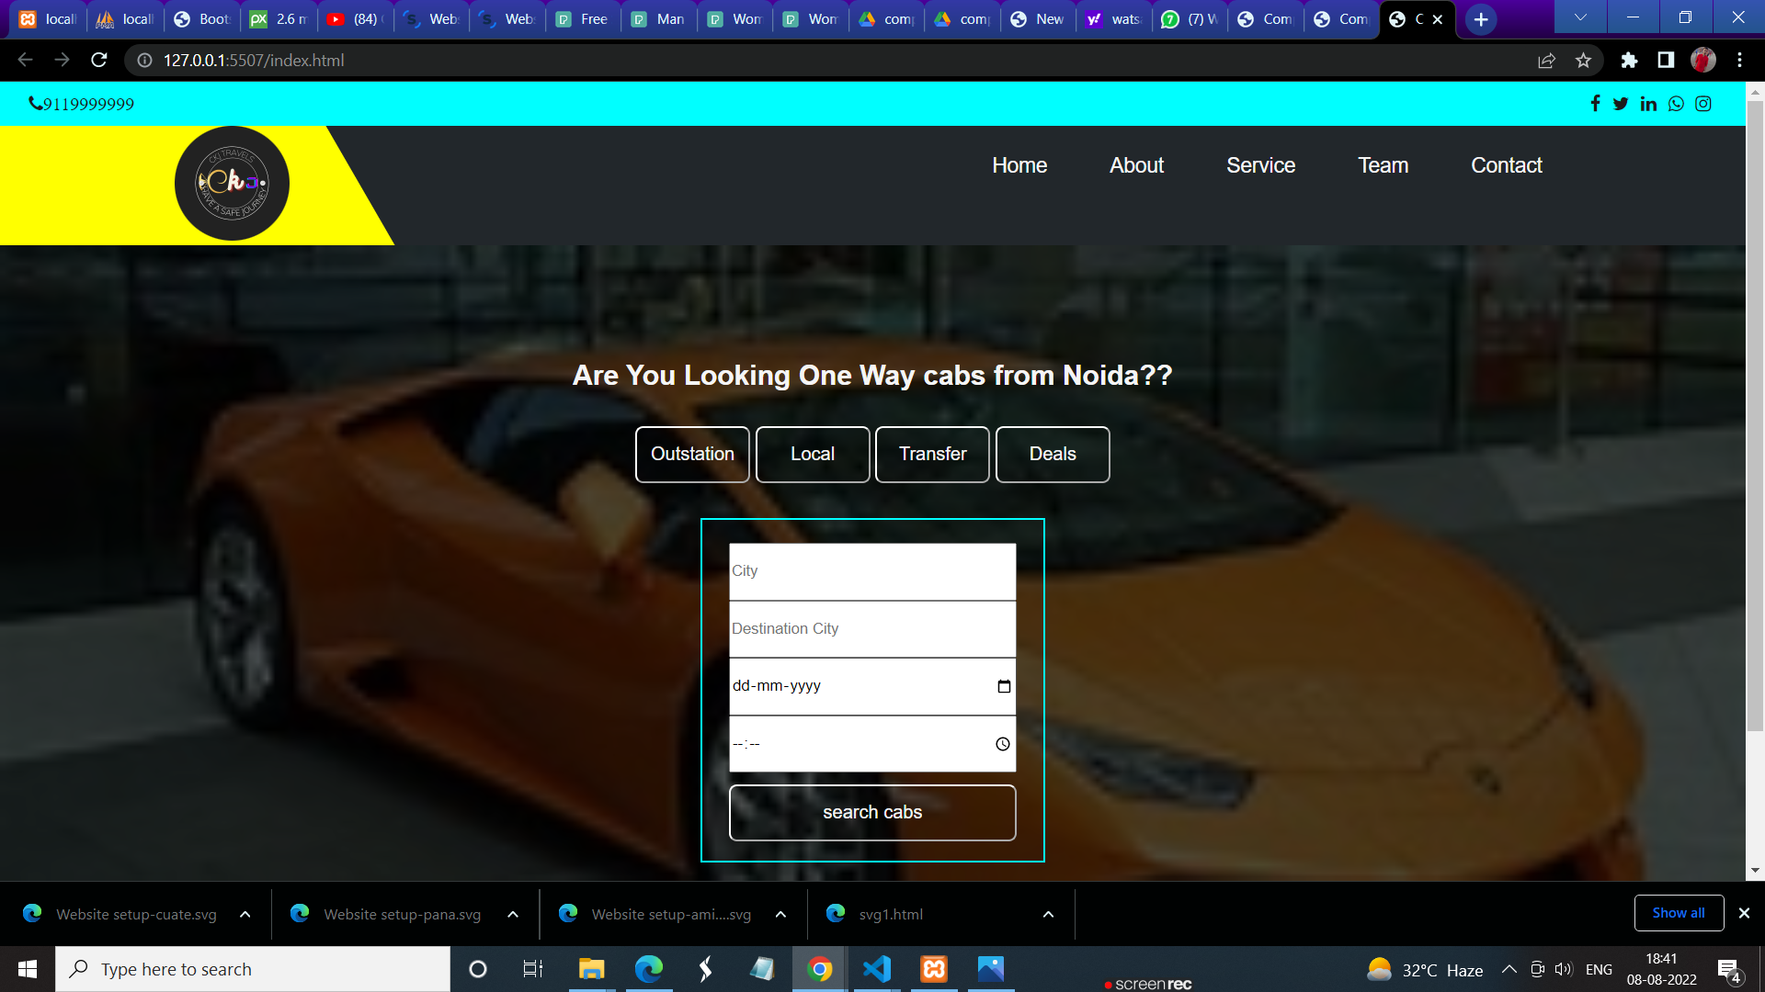Open the LinkedIn social icon
Image resolution: width=1765 pixels, height=992 pixels.
pyautogui.click(x=1648, y=104)
